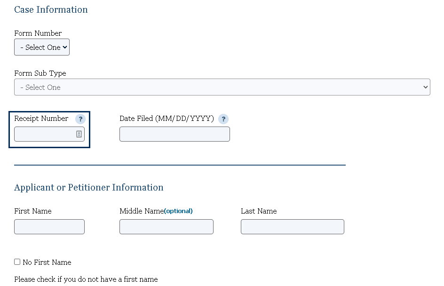The height and width of the screenshot is (286, 444).
Task: Check the No First Name checkbox
Action: tap(17, 262)
